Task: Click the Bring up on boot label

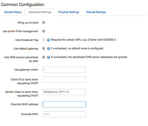Action: (28, 23)
